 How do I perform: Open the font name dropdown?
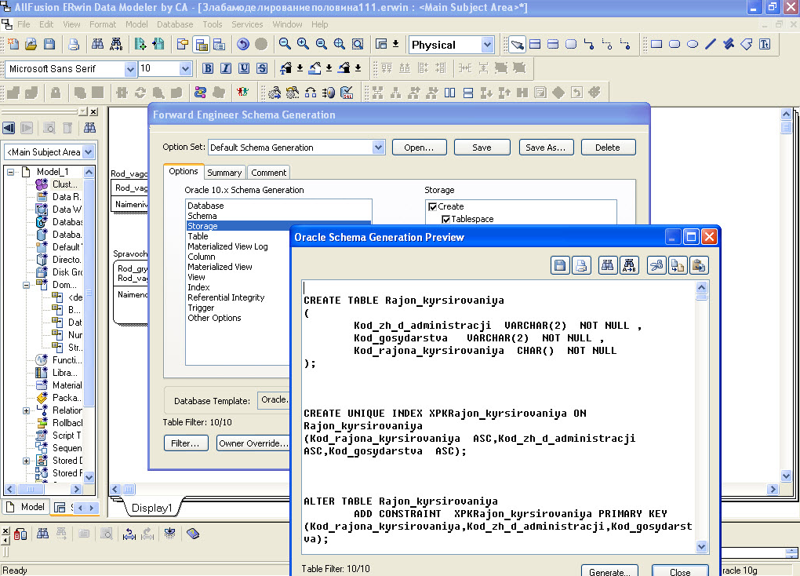click(131, 68)
